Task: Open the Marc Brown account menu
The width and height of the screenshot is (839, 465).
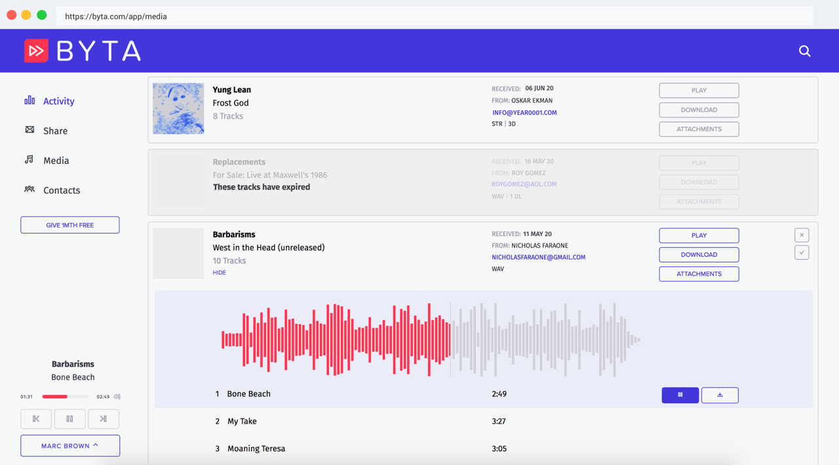Action: [x=70, y=445]
